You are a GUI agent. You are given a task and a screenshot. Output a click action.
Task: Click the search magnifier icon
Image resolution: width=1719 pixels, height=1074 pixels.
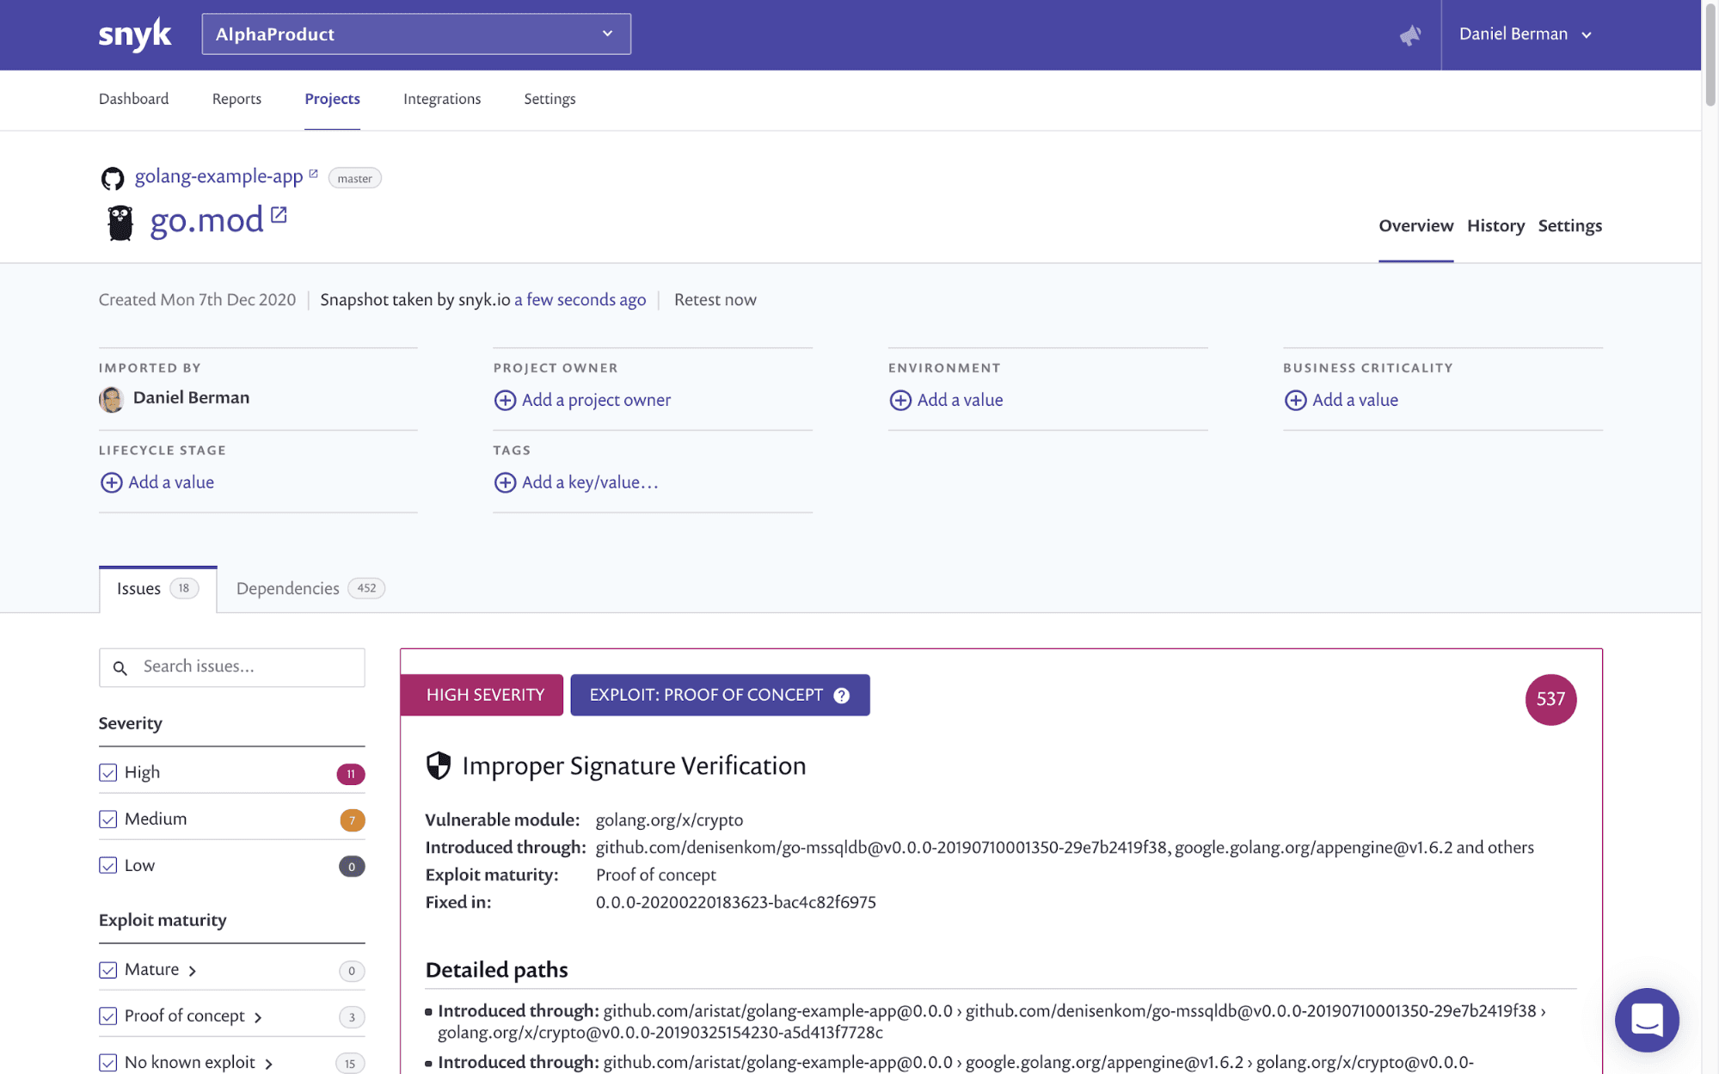[x=120, y=668]
